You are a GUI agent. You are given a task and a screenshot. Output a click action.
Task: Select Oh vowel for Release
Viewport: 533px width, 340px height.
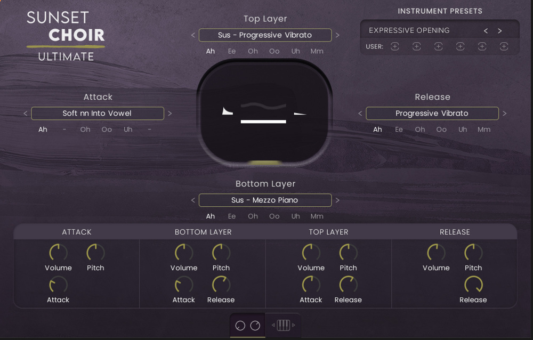[420, 129]
